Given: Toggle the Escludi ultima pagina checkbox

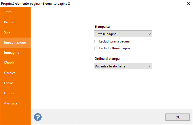Looking at the screenshot, I should pos(96,48).
